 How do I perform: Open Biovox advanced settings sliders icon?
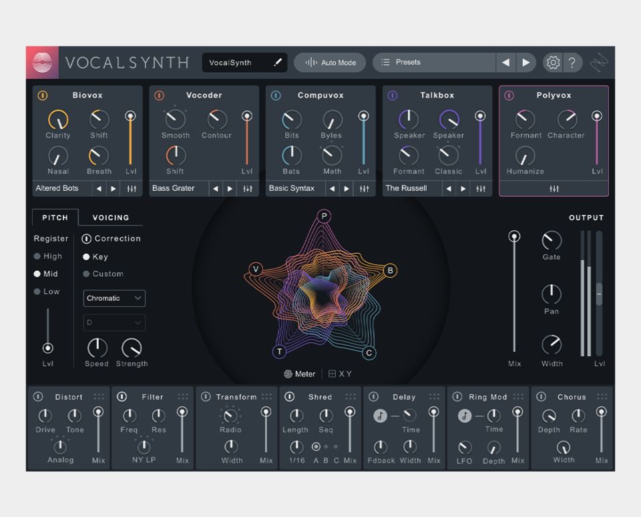132,189
